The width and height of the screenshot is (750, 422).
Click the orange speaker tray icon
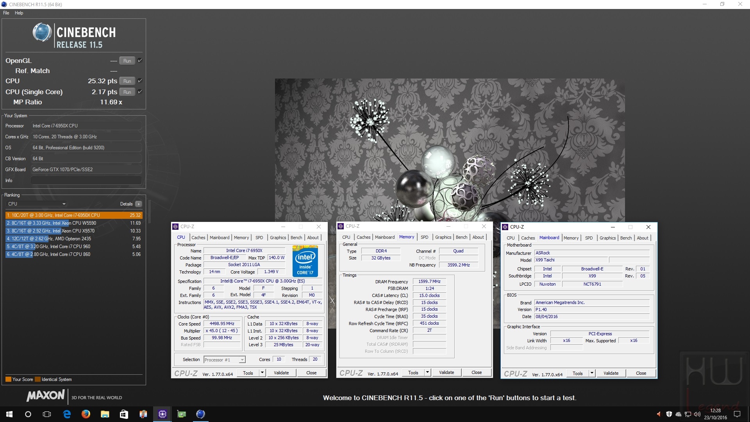(659, 414)
